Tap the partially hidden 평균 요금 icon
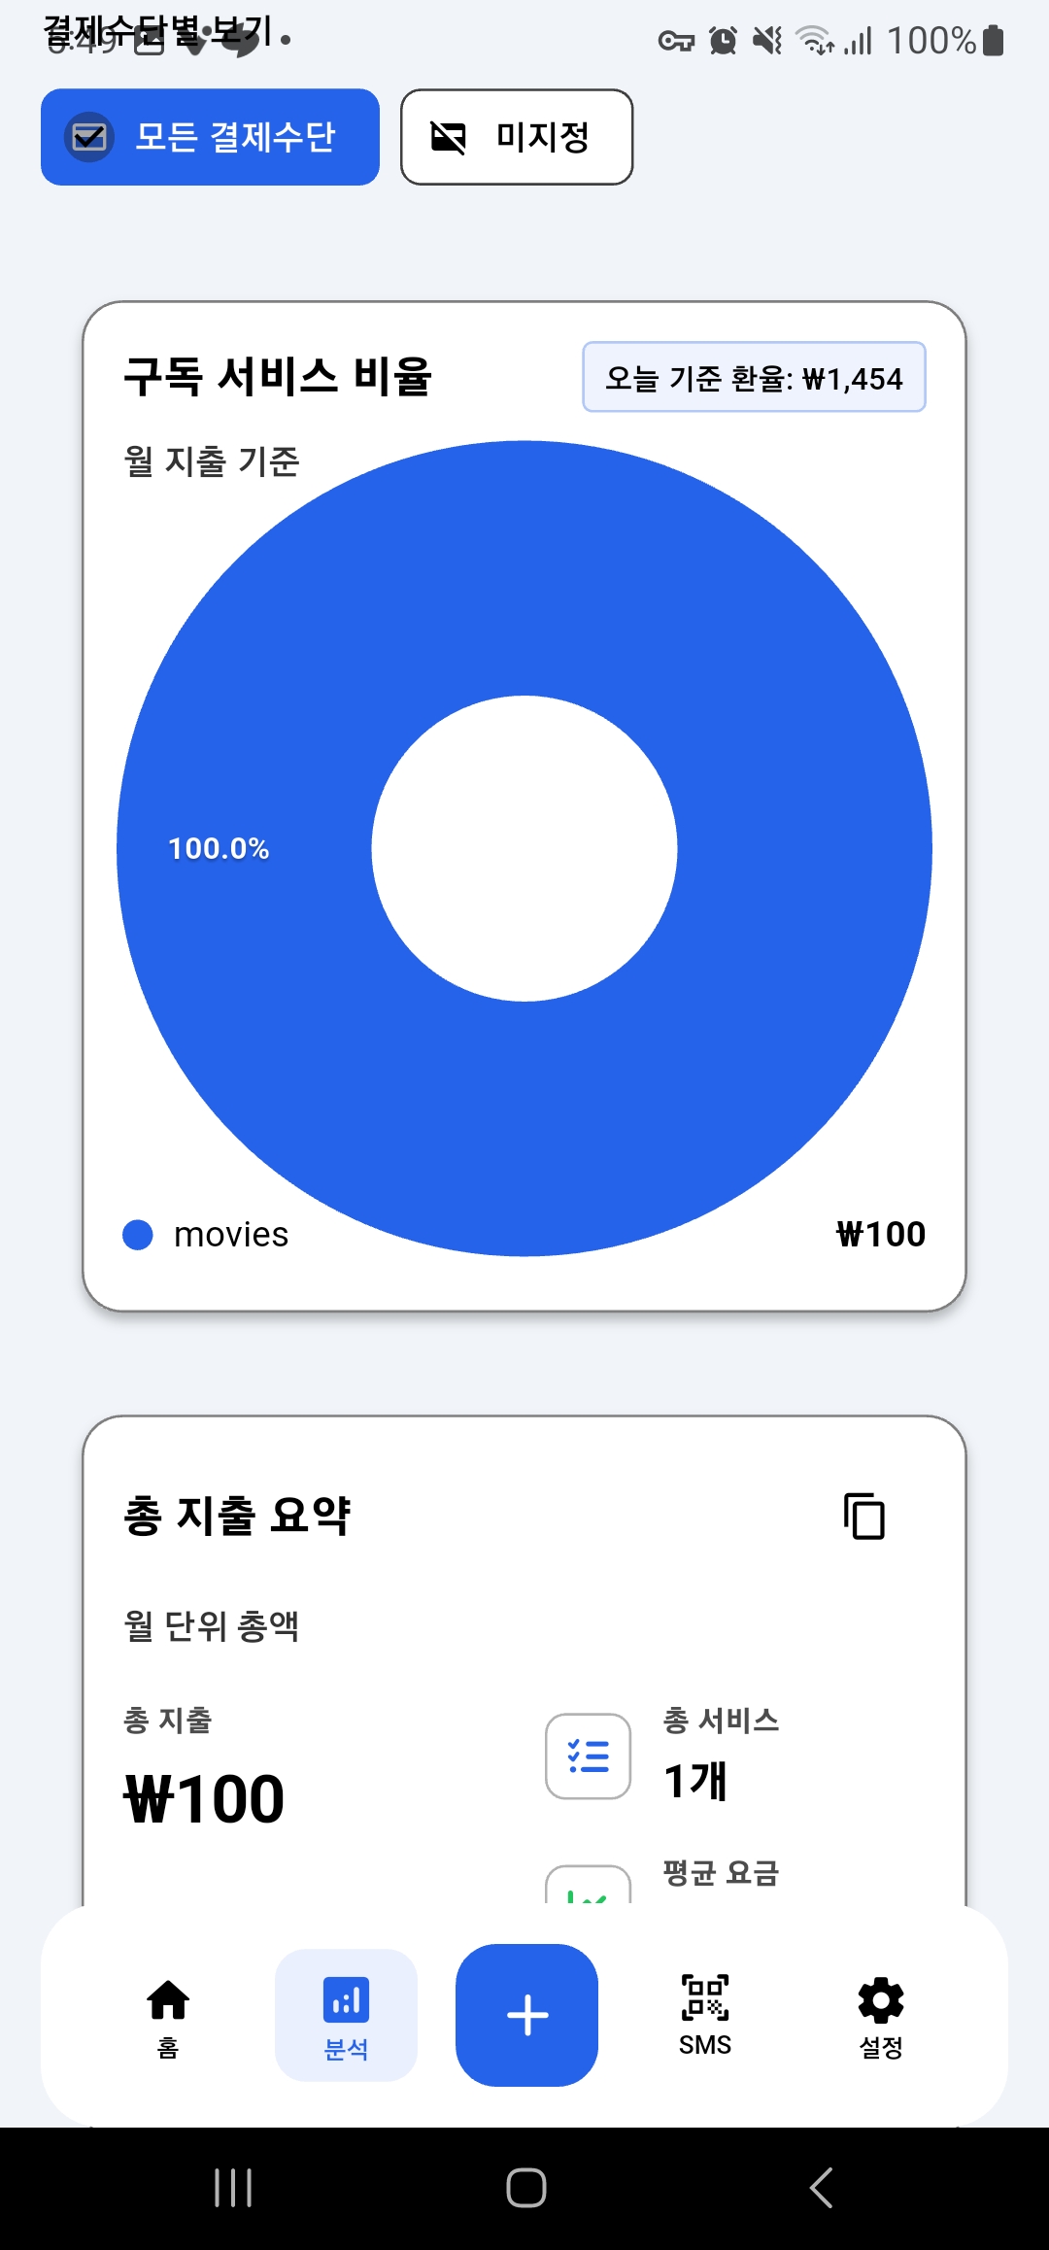This screenshot has height=2250, width=1049. click(588, 1885)
